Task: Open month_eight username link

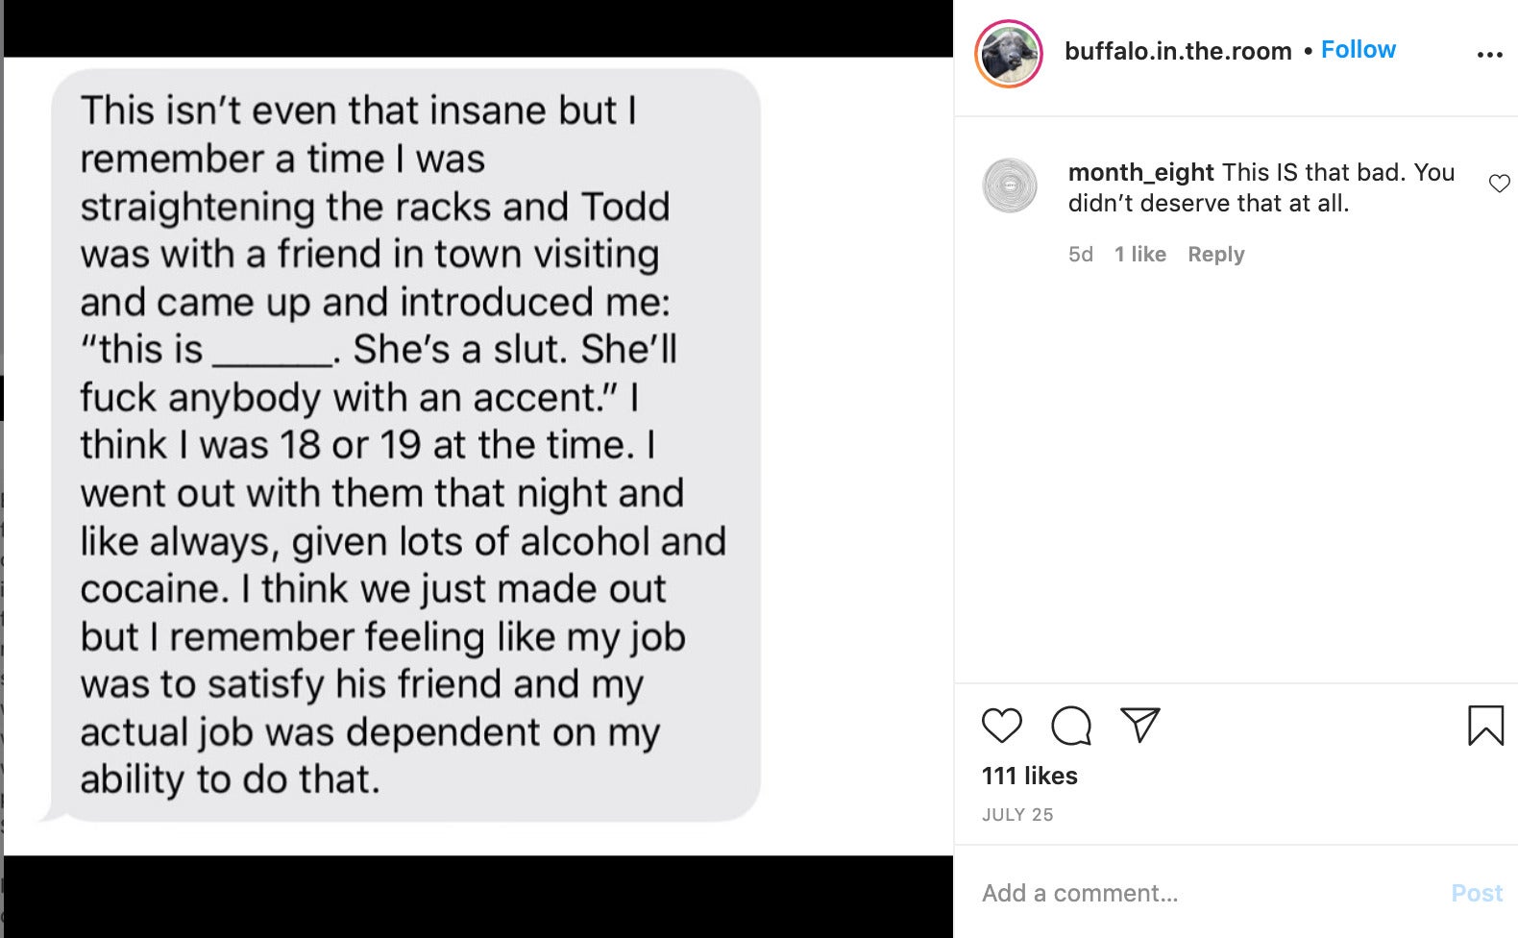Action: pos(1141,172)
